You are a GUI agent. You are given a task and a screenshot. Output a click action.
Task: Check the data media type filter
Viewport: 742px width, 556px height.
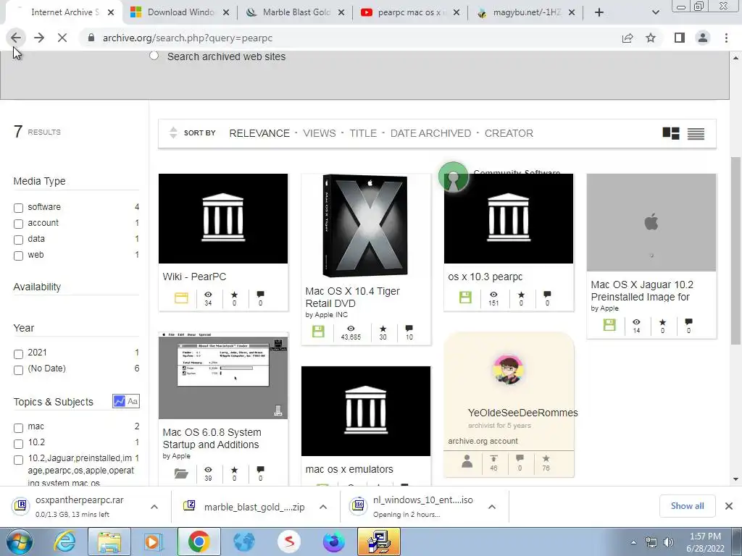(x=18, y=240)
